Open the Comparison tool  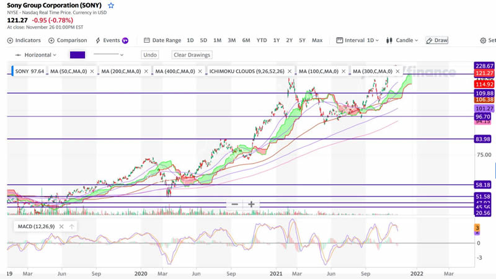pos(68,40)
